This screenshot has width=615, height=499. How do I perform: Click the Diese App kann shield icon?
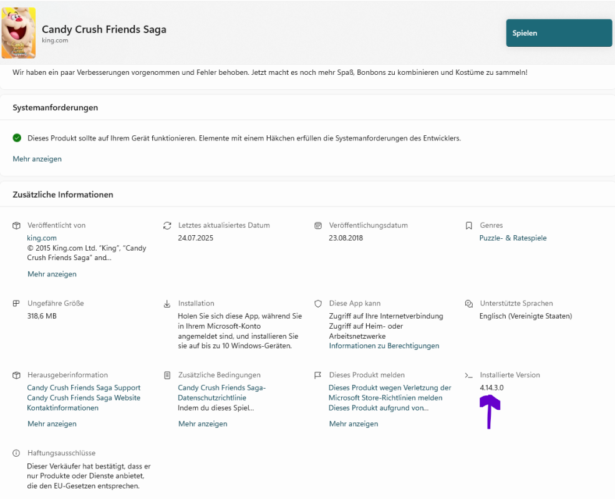pyautogui.click(x=318, y=304)
